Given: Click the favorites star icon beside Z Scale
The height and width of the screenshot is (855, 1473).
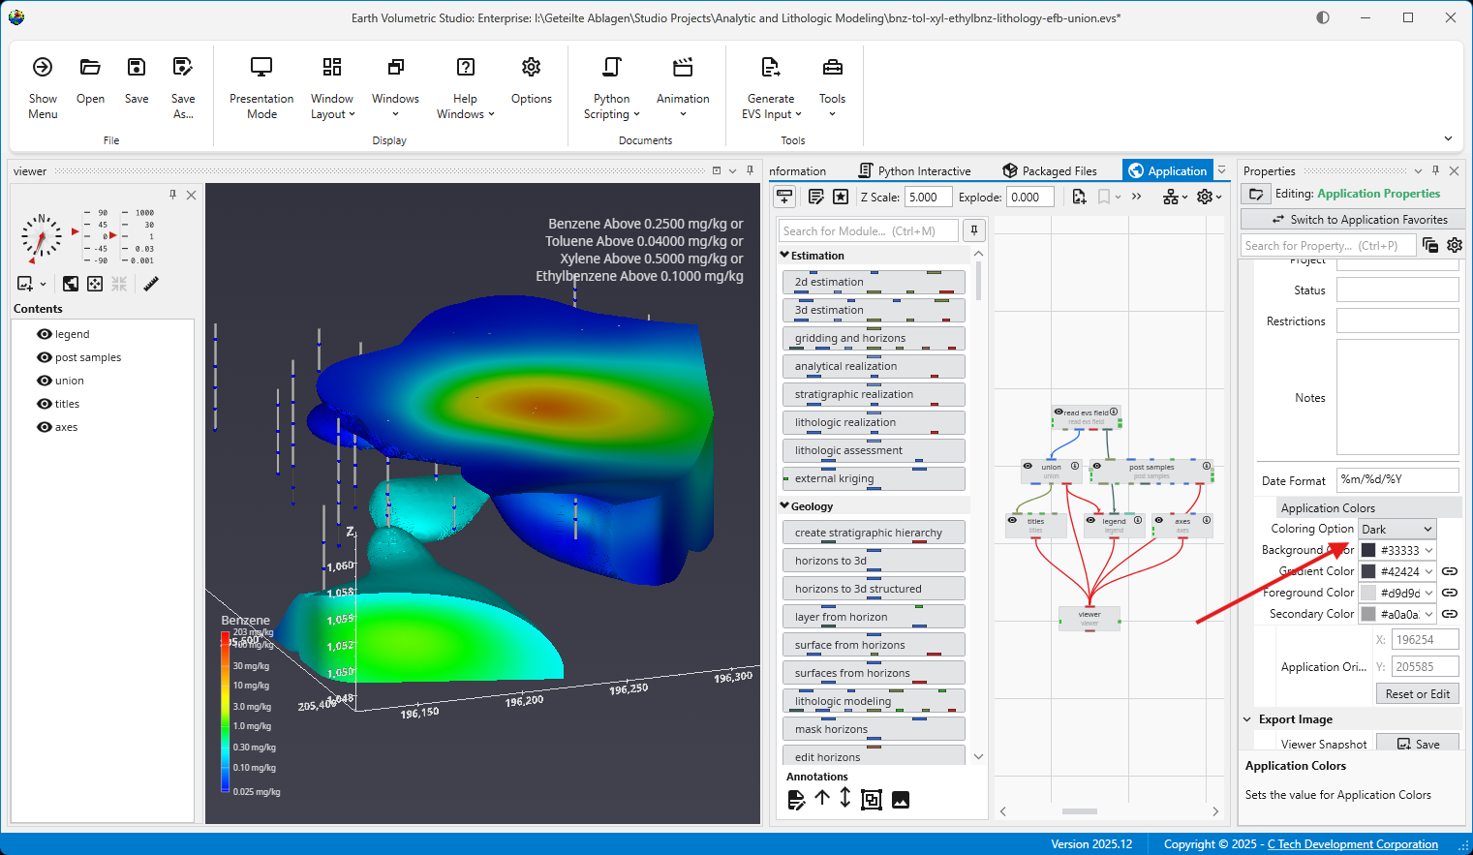Looking at the screenshot, I should (841, 197).
